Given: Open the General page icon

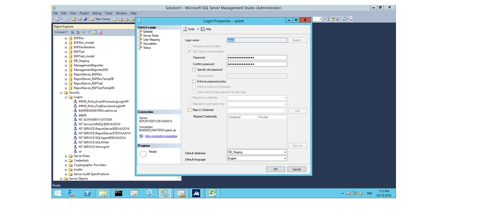Looking at the screenshot, I should tap(140, 32).
